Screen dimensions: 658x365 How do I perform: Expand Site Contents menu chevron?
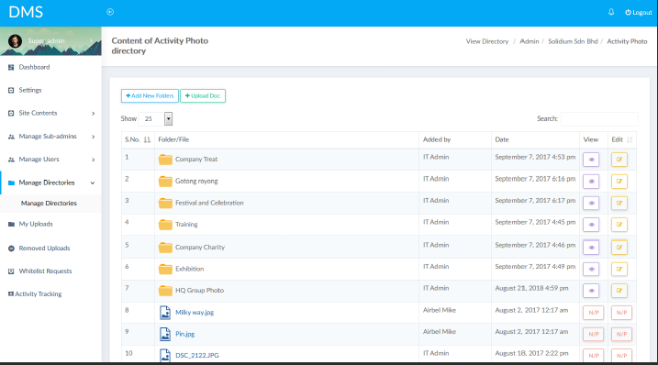coord(94,114)
